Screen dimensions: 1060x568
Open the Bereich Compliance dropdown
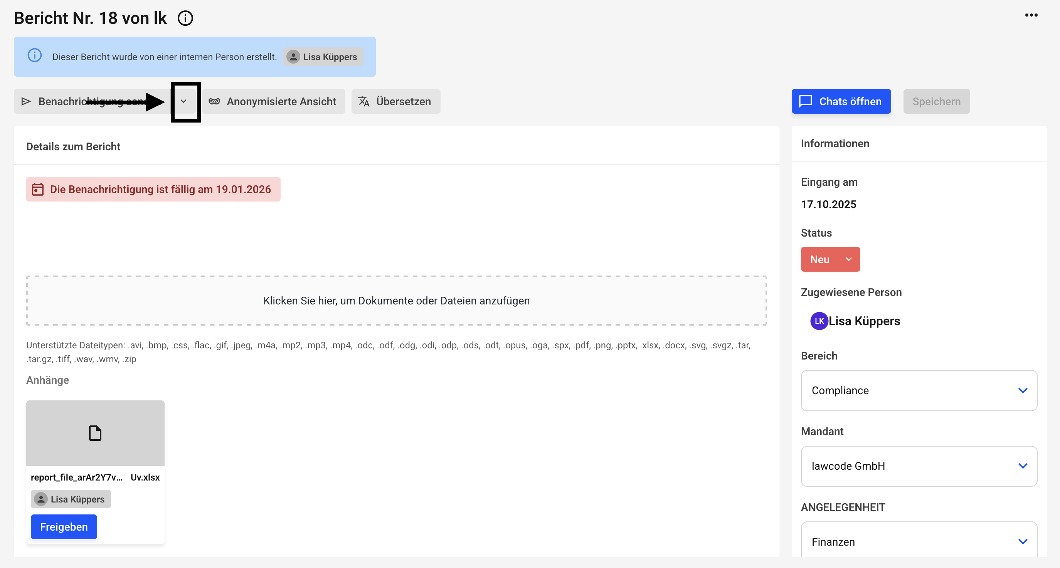pyautogui.click(x=919, y=390)
